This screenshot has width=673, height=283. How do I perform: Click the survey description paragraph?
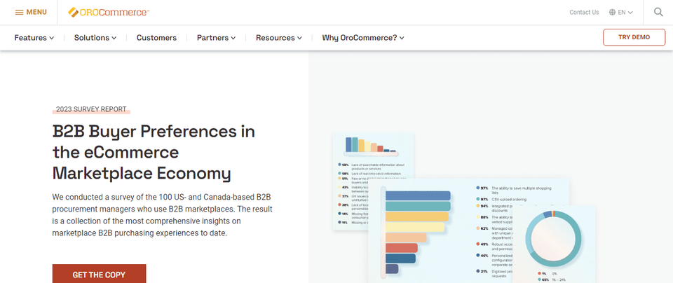[162, 215]
